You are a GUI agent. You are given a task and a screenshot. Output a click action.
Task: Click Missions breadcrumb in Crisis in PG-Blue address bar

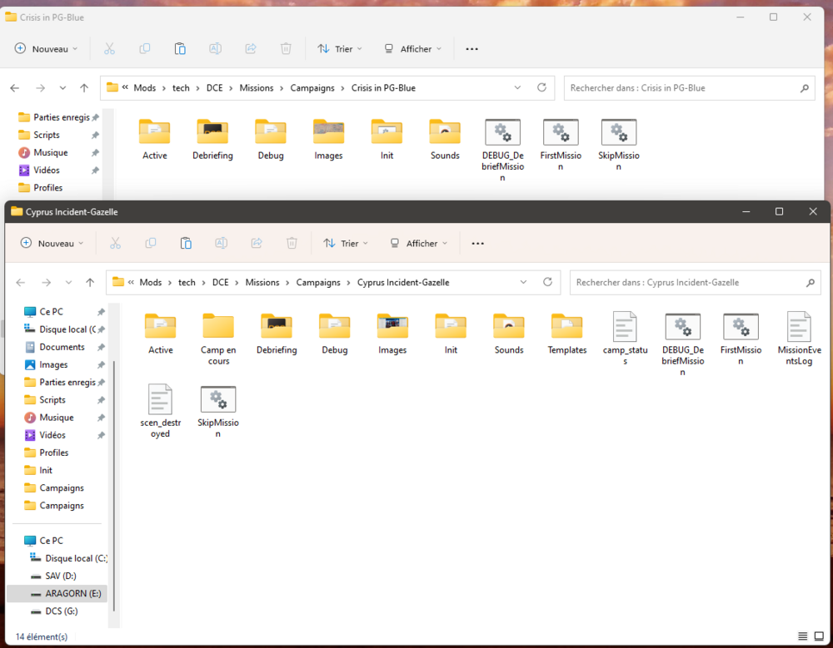256,88
